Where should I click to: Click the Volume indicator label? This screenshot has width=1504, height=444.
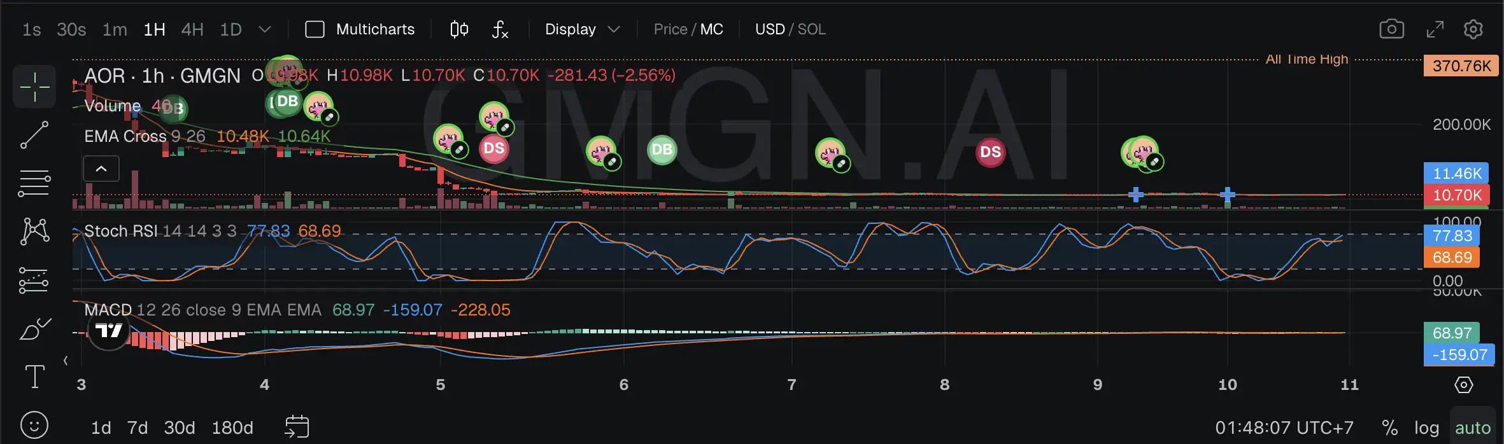click(x=112, y=106)
